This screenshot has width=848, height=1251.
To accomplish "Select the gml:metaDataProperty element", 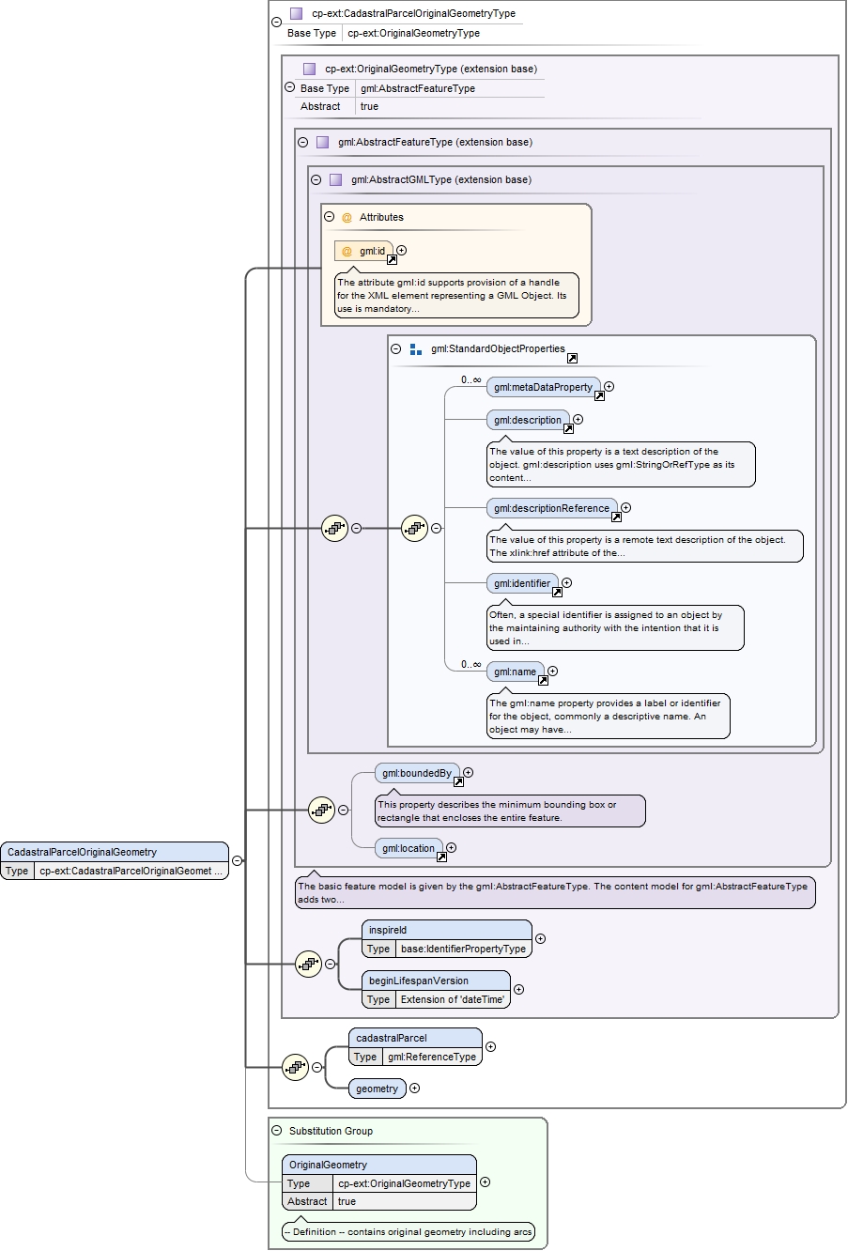I will click(544, 387).
